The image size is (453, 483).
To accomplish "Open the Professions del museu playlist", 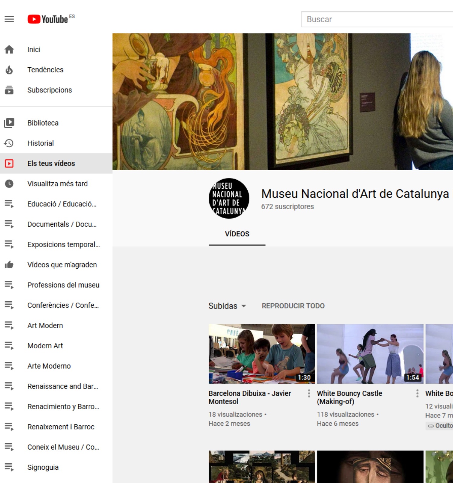I will [56, 285].
